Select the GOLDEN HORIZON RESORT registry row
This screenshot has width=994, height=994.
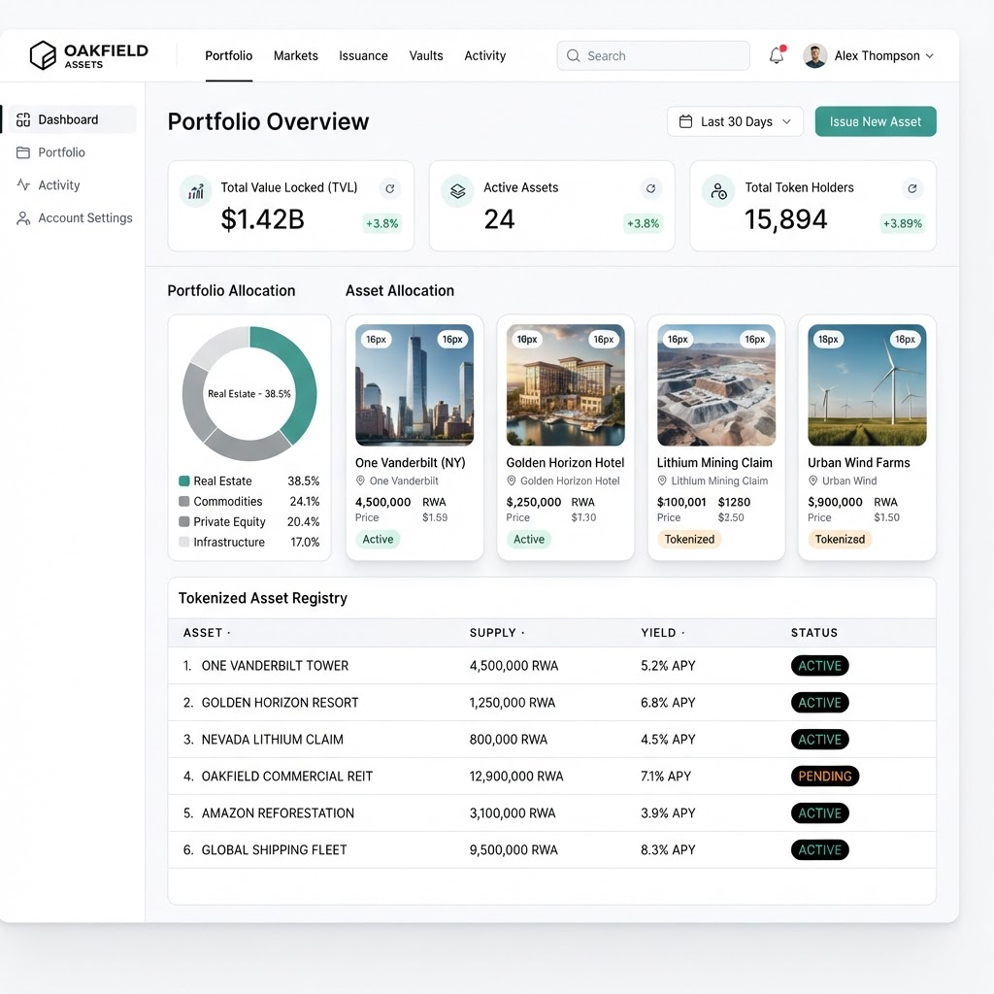(551, 703)
